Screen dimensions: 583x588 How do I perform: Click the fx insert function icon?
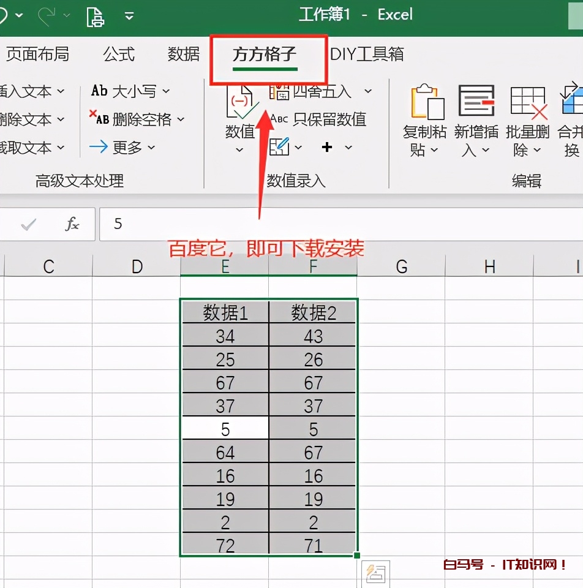click(x=72, y=224)
